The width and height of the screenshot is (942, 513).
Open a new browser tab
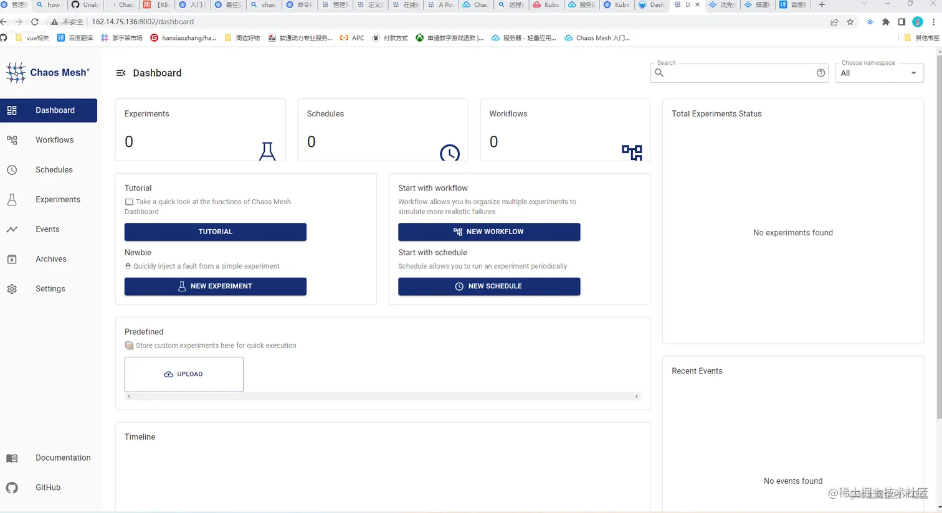point(822,5)
